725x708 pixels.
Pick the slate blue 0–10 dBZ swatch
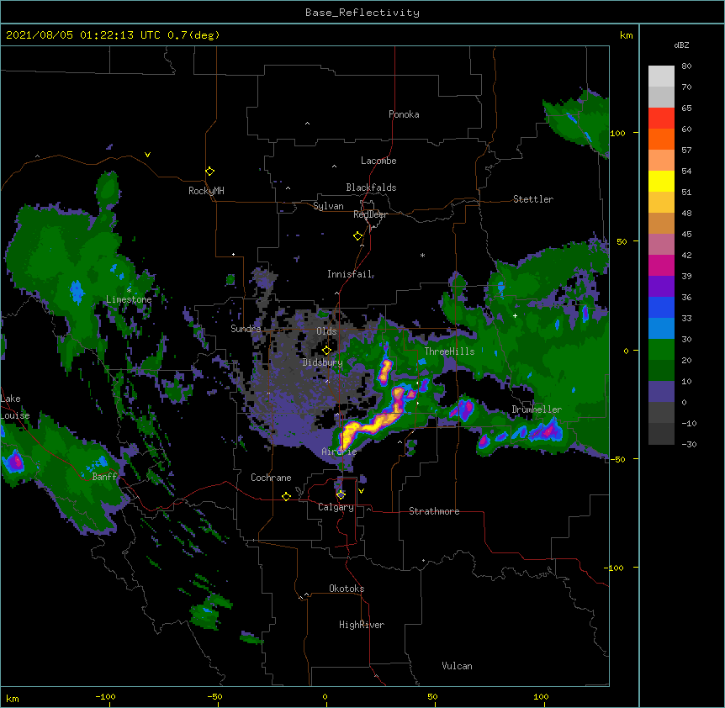pos(661,392)
